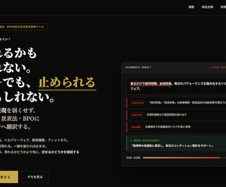Click the green 修正案 suggestion heading
Viewport: 226px width, 187px height.
145,140
